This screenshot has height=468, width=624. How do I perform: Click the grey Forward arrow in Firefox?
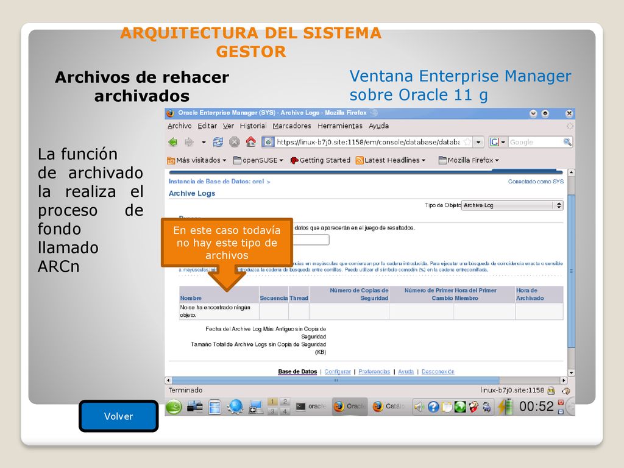tap(189, 141)
